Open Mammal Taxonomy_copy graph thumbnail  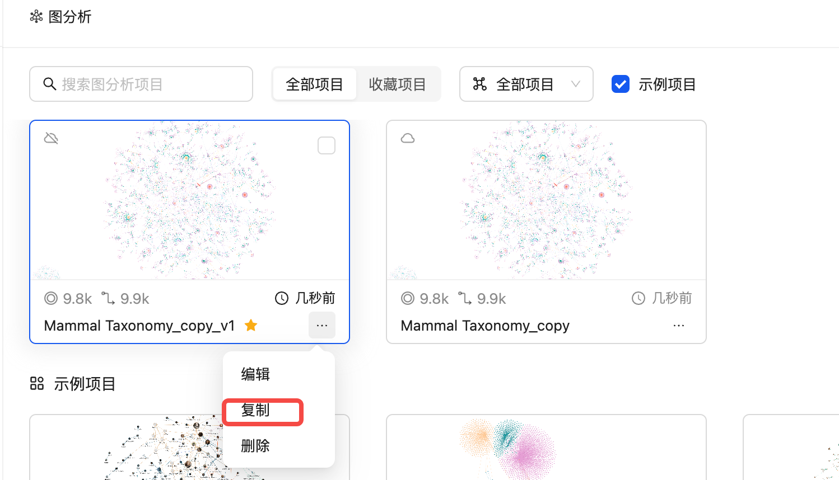point(546,200)
